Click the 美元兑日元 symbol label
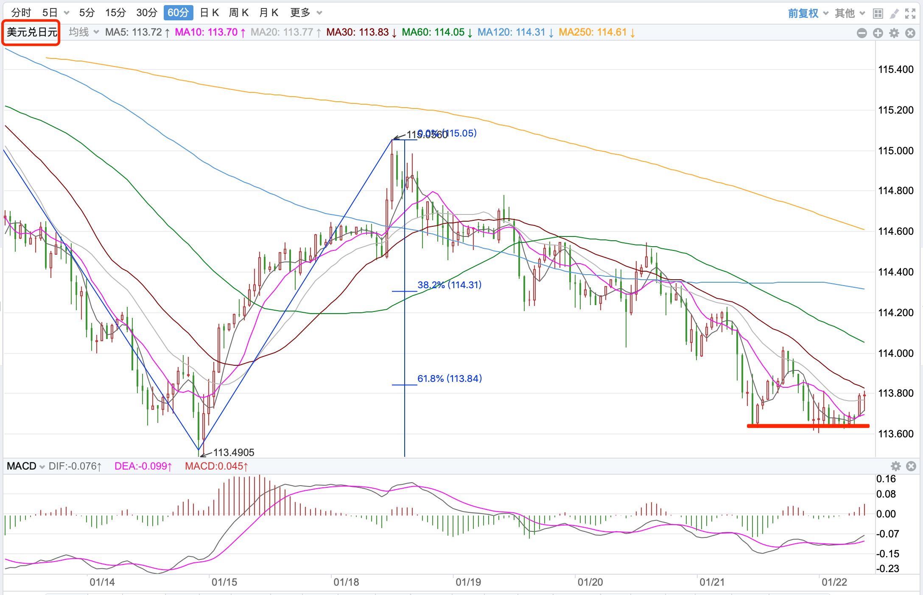 pyautogui.click(x=31, y=32)
